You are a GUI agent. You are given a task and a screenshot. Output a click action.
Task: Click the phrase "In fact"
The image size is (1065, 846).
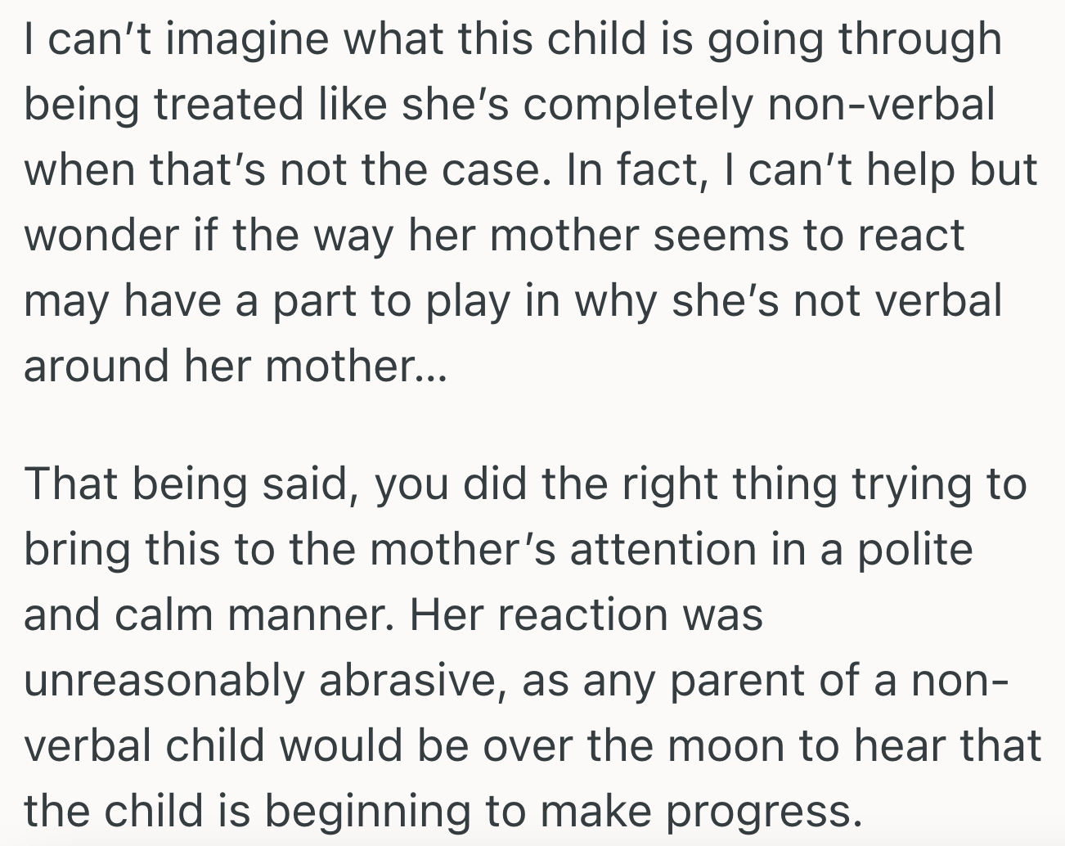click(636, 170)
